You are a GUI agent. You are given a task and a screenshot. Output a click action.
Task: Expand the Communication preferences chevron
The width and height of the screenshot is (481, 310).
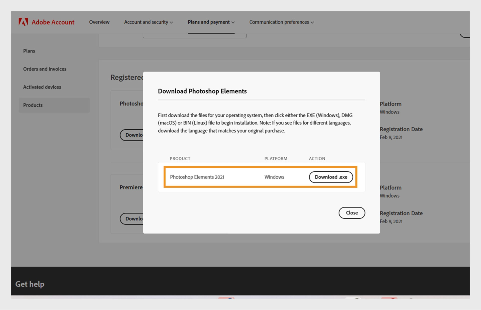pyautogui.click(x=312, y=22)
